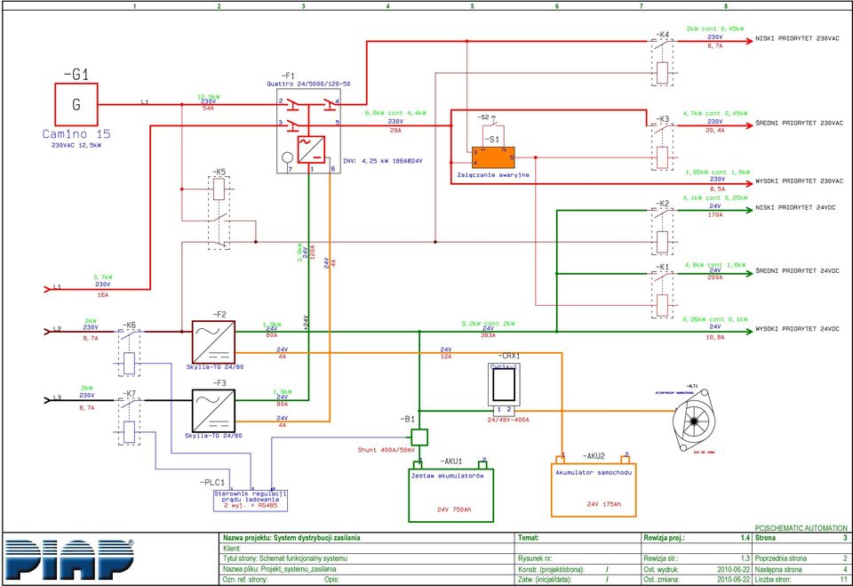Click the 'Camino 15' generator name text
This screenshot has width=853, height=586.
click(x=76, y=134)
